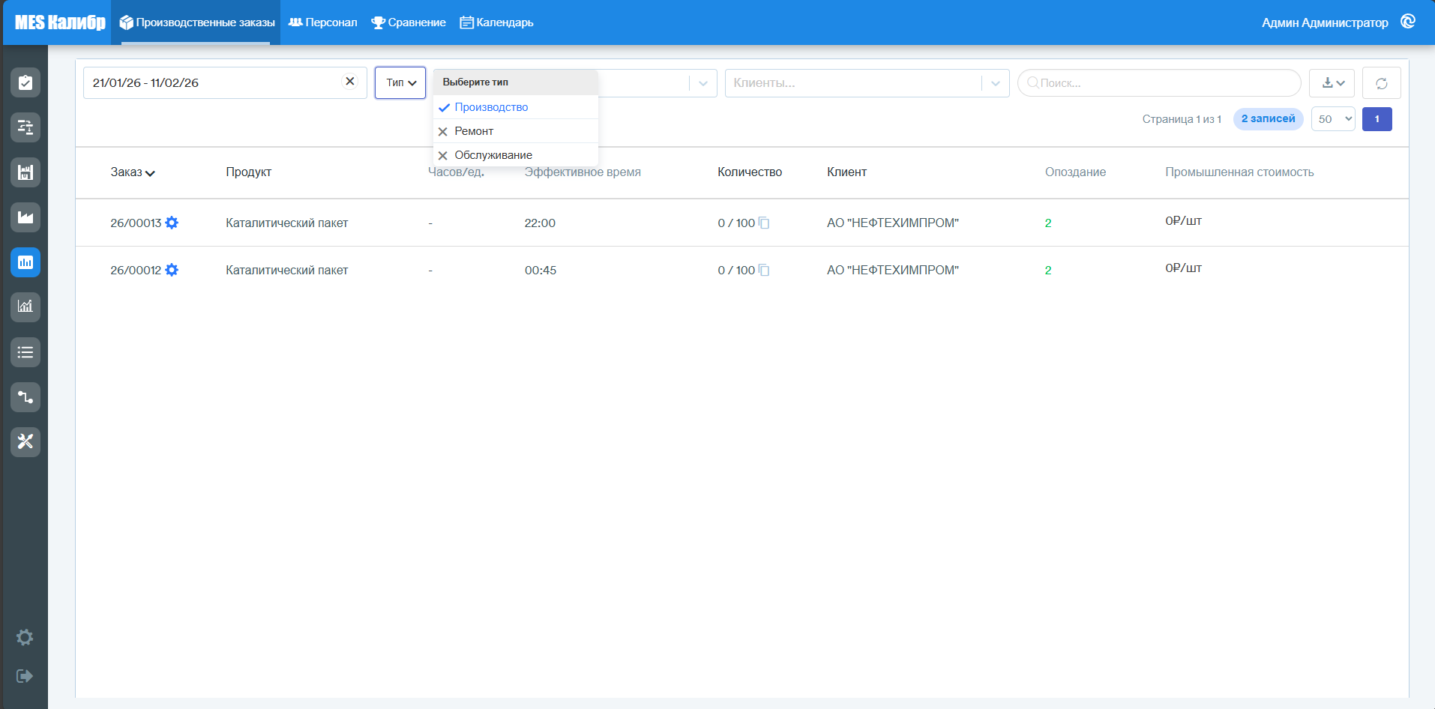Open the Клиенты dropdown arrow

[996, 83]
